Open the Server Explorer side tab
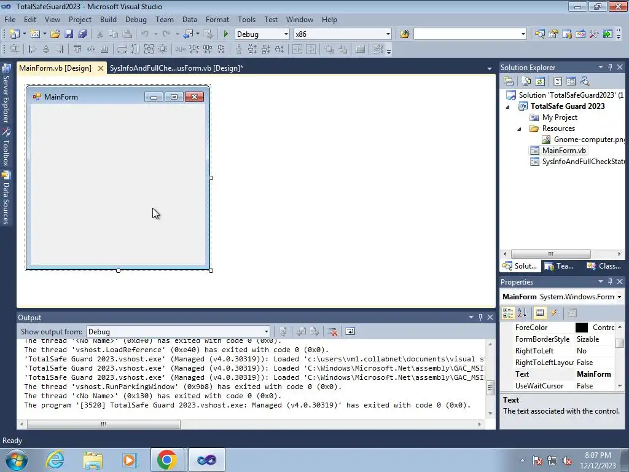This screenshot has width=629, height=472. [6, 93]
